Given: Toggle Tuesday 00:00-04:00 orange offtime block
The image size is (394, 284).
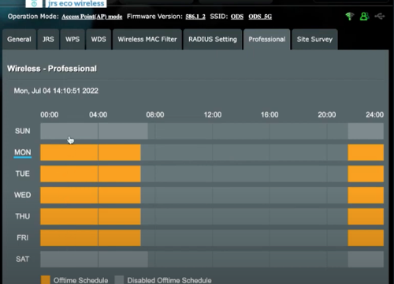Looking at the screenshot, I should pos(69,174).
